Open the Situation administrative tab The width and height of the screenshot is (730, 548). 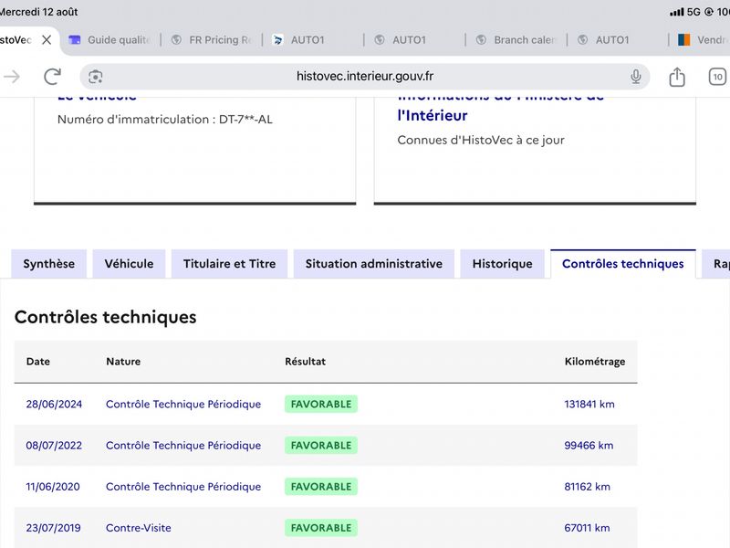click(x=374, y=264)
